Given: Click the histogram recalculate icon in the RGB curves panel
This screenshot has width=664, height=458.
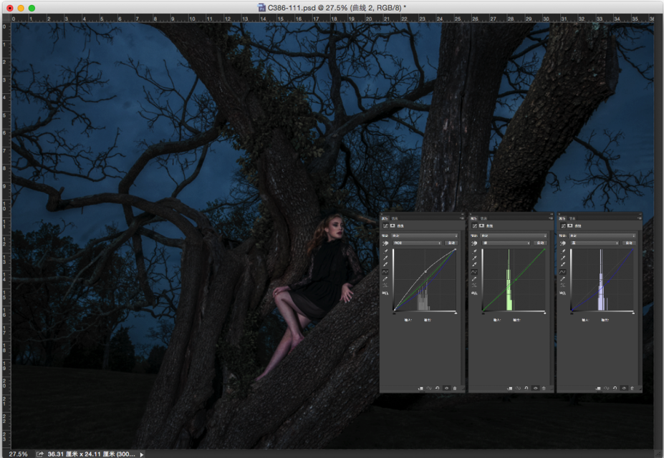Looking at the screenshot, I should [385, 293].
